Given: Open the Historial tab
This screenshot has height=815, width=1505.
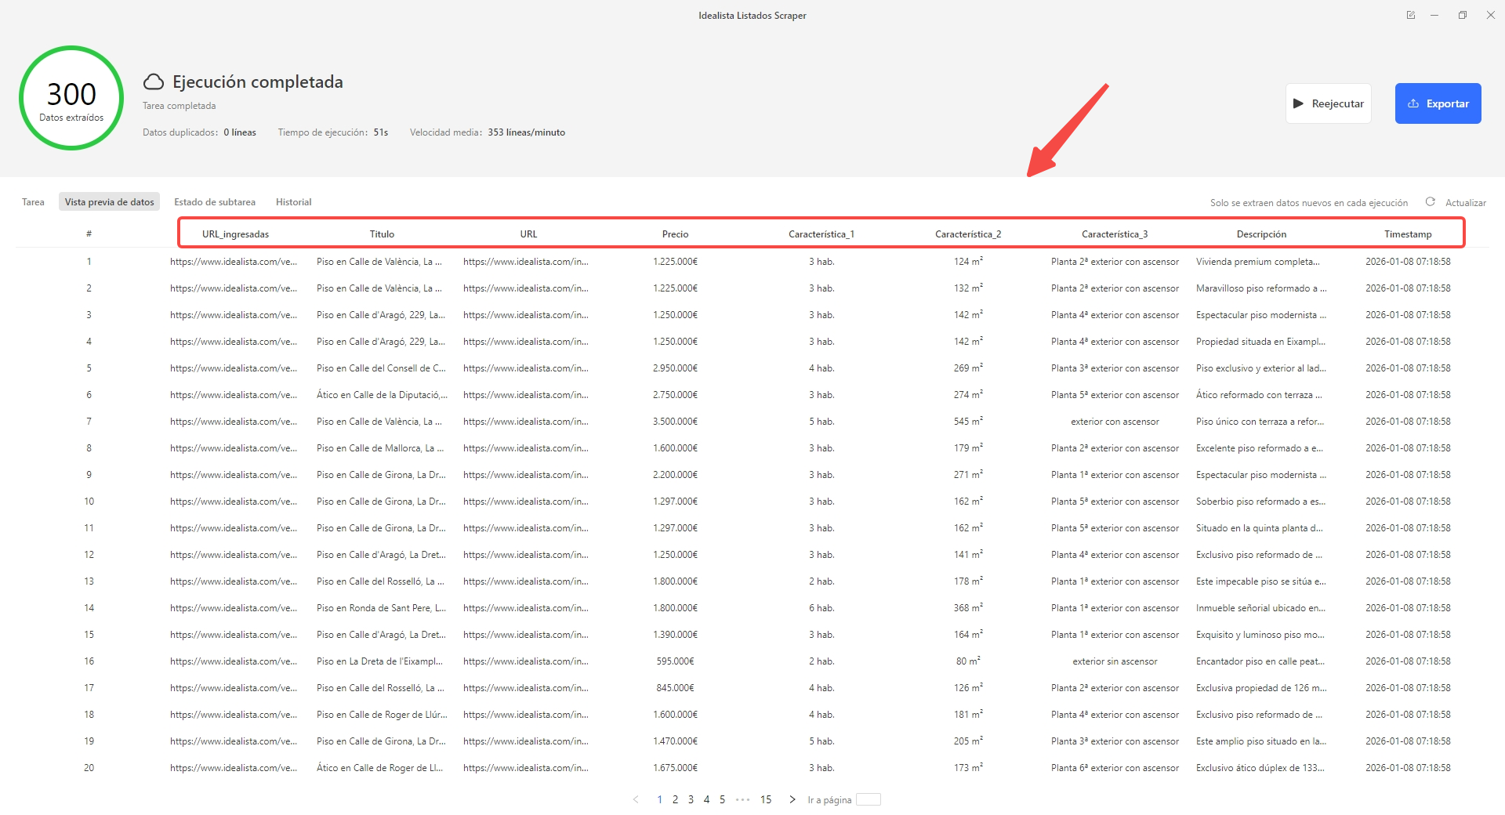Looking at the screenshot, I should 293,202.
